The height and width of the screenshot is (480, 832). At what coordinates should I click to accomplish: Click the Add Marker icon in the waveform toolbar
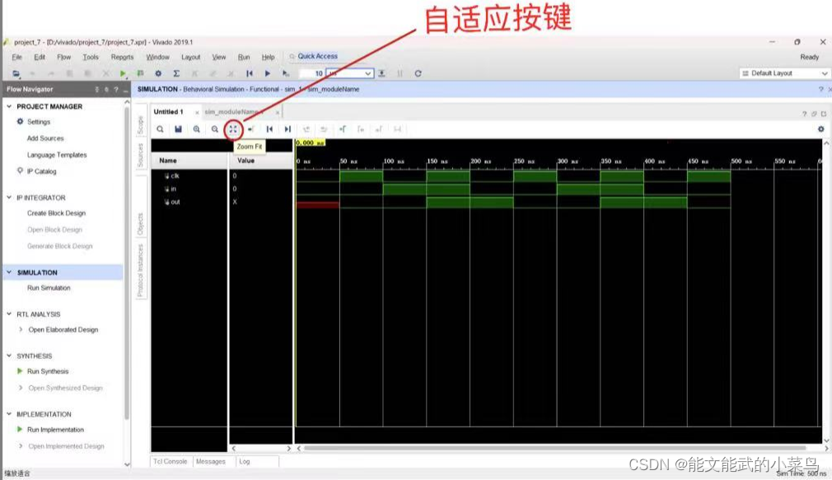coord(343,129)
